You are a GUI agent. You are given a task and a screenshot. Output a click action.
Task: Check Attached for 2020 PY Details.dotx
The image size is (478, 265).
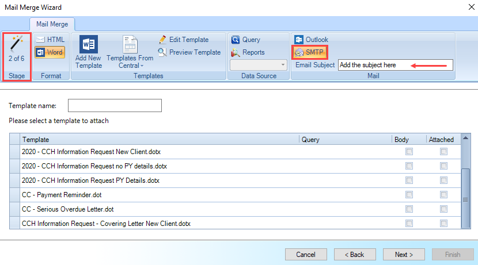[443, 180]
